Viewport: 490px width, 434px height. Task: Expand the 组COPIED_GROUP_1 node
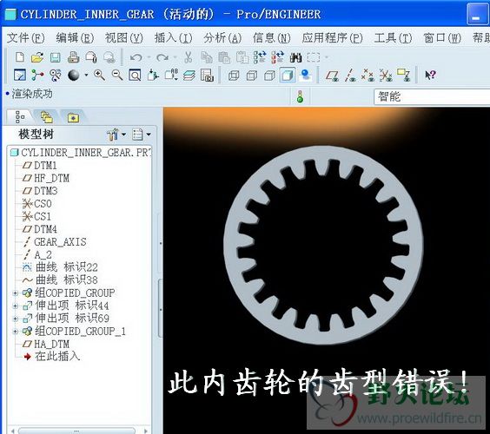pyautogui.click(x=15, y=332)
